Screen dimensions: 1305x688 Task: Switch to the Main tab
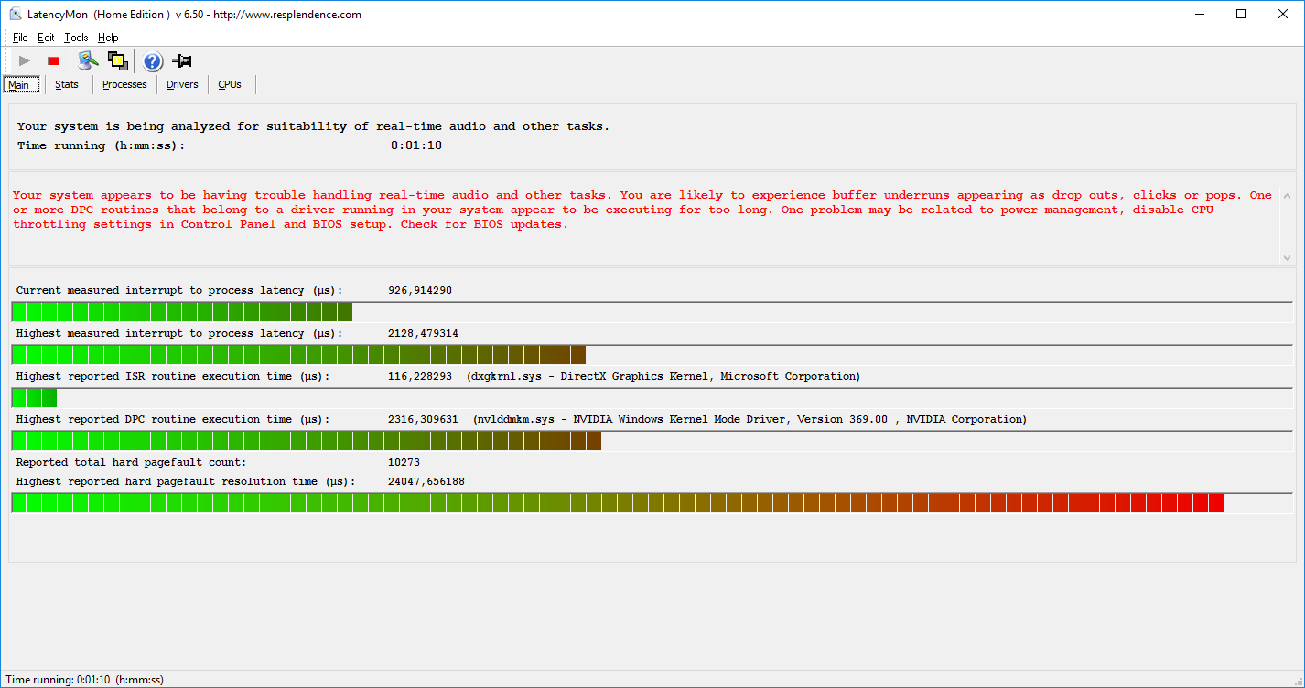19,85
